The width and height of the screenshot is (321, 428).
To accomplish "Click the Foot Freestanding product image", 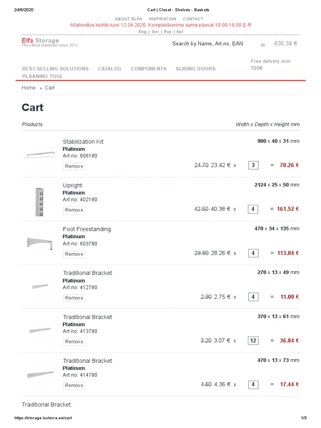I will (x=39, y=243).
